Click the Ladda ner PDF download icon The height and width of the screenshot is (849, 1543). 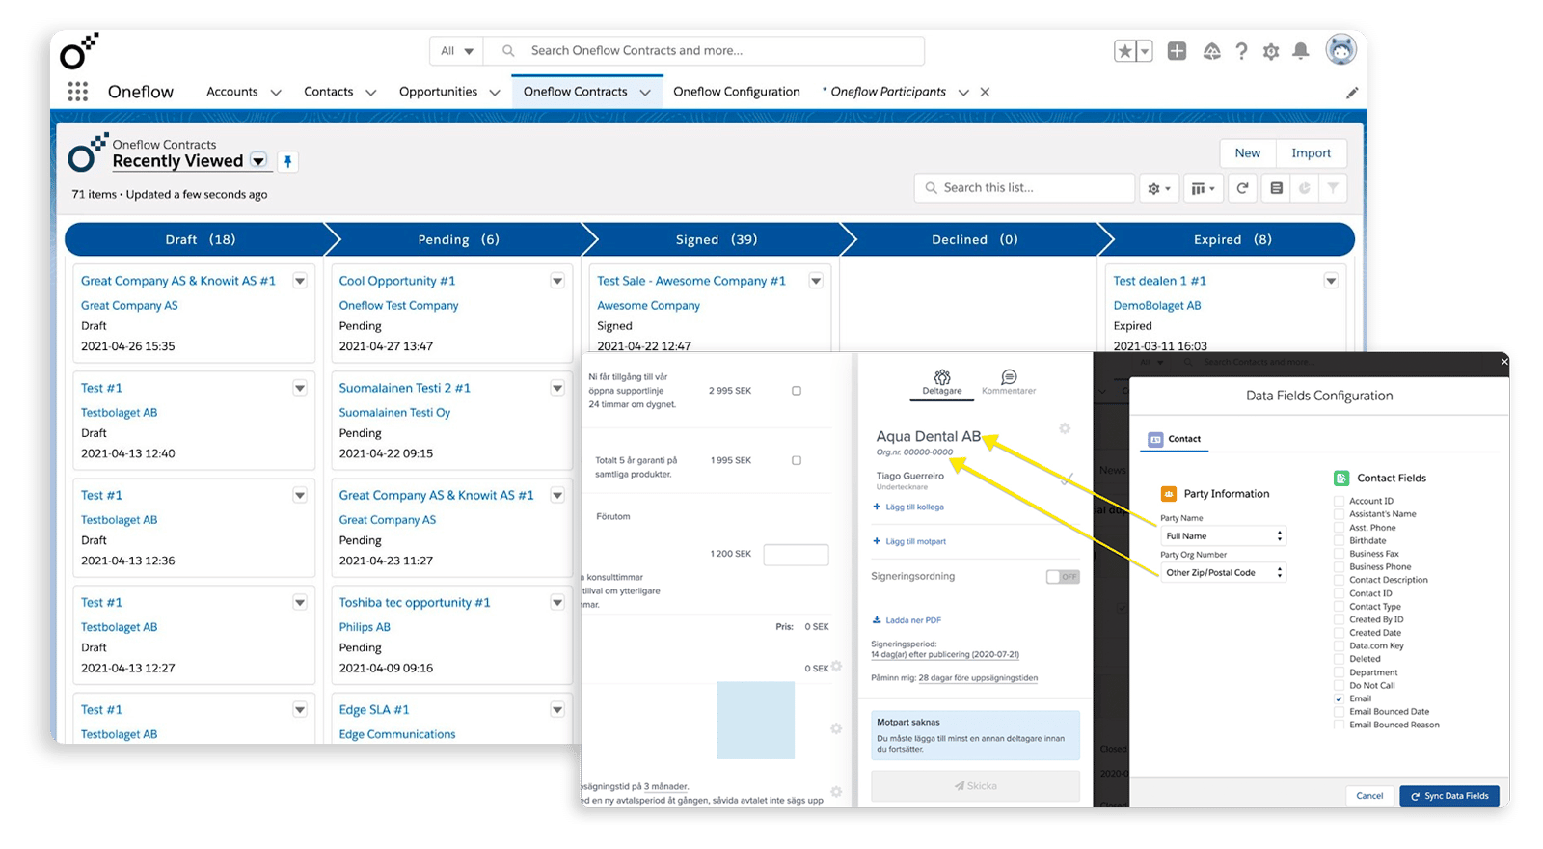[x=877, y=620]
